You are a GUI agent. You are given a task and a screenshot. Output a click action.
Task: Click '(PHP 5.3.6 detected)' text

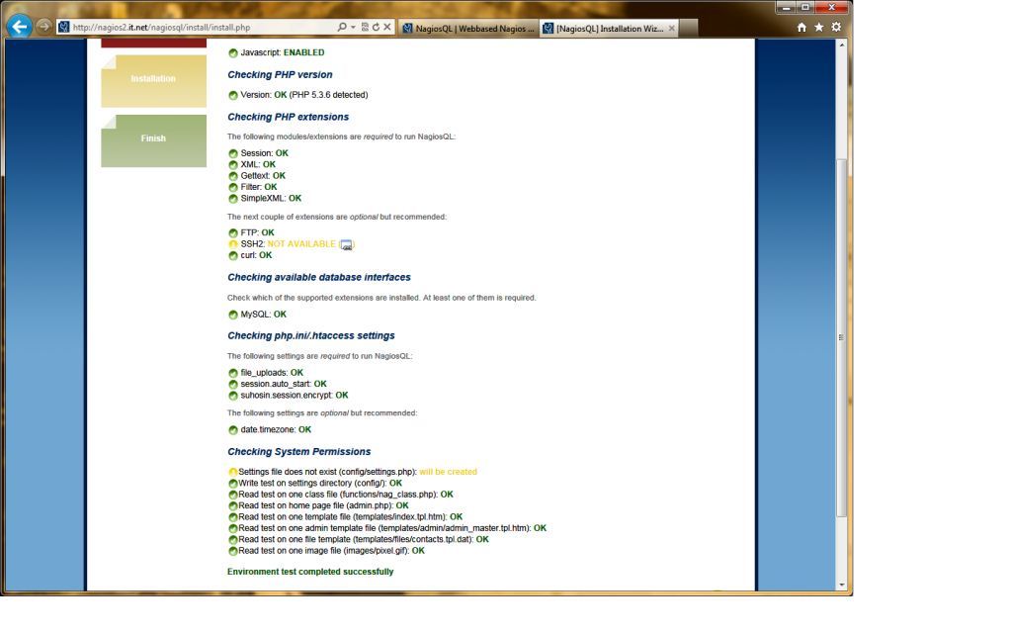click(x=328, y=95)
